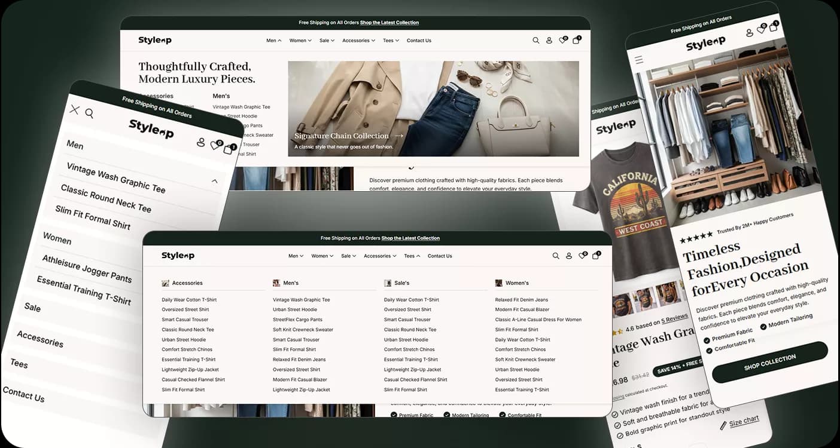The width and height of the screenshot is (840, 448).
Task: Click SHOP COLLECTION button
Action: pos(770,362)
